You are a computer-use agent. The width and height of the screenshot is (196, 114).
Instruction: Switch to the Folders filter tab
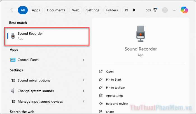112,10
